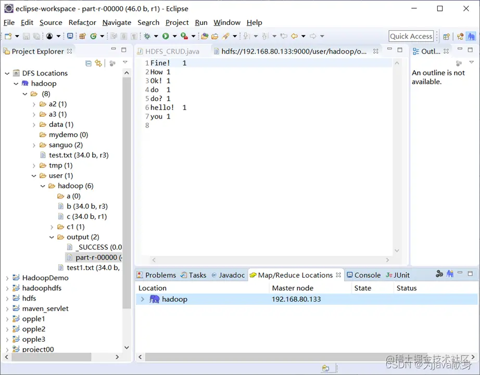Switch to the JUnit tab
The height and width of the screenshot is (375, 480).
[x=398, y=275]
